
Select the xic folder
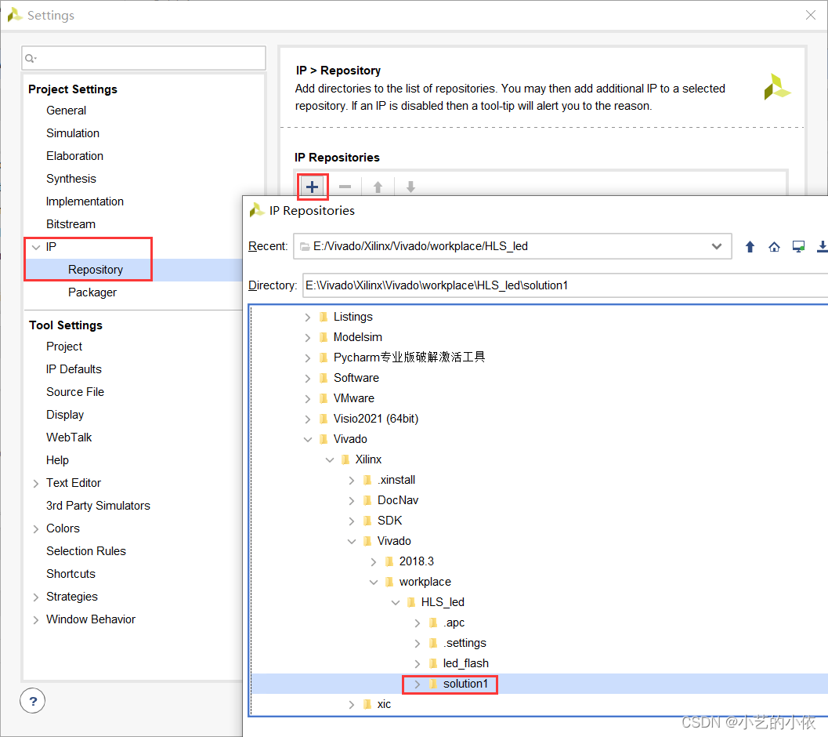[x=384, y=704]
